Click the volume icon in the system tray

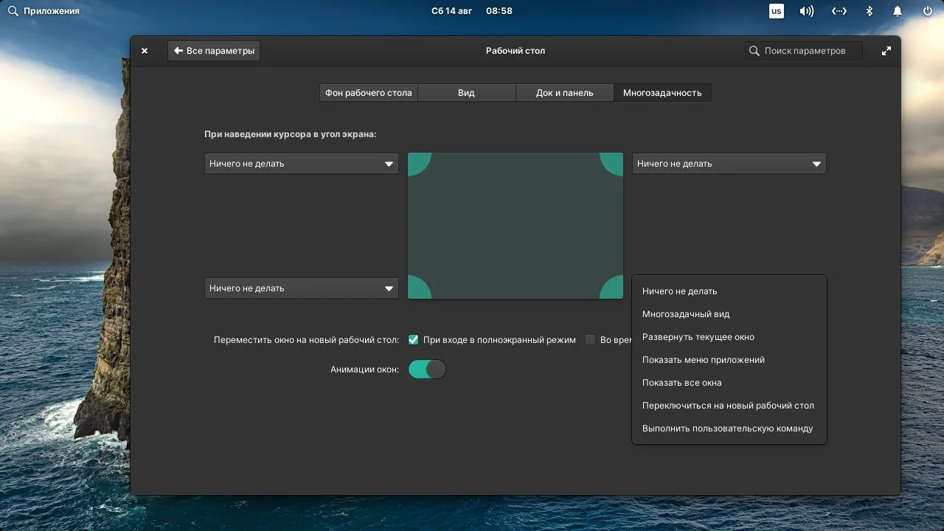(x=805, y=10)
